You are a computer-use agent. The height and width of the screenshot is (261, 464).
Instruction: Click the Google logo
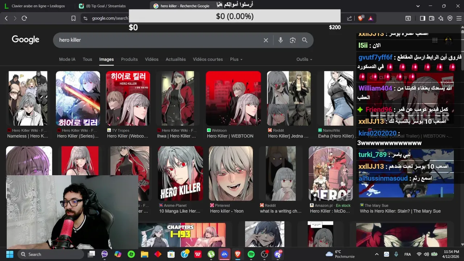[25, 40]
